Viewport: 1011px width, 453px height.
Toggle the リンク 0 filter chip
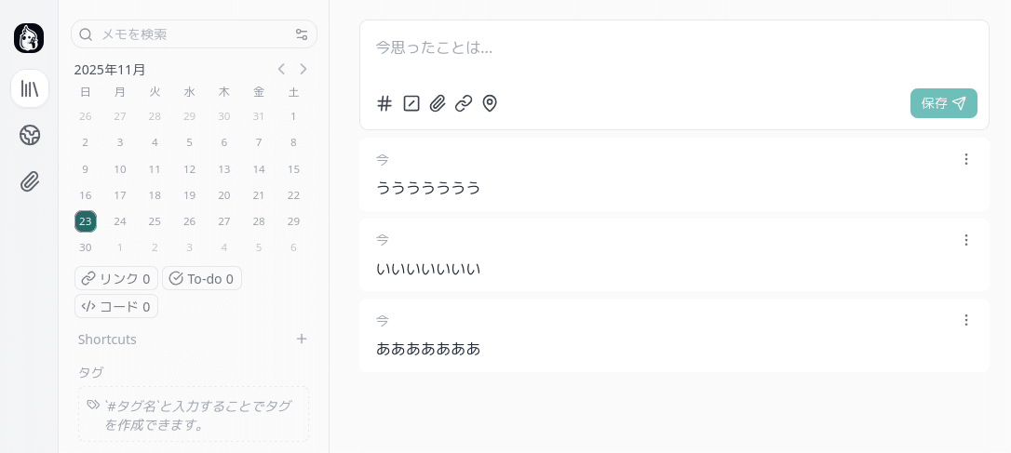(116, 278)
